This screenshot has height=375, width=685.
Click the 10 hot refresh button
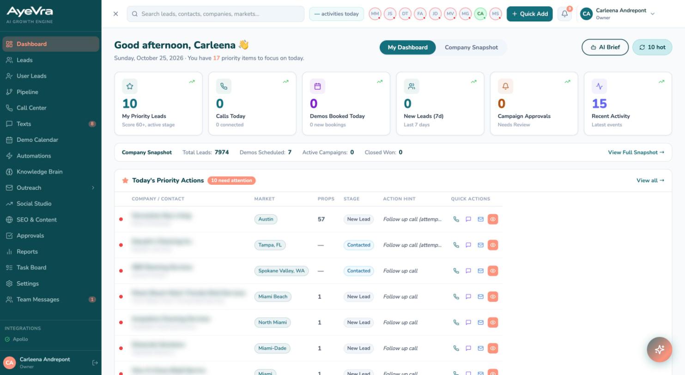[652, 47]
